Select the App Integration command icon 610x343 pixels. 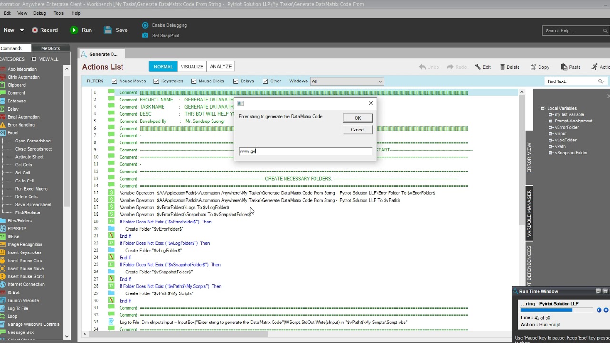[x=2, y=69]
